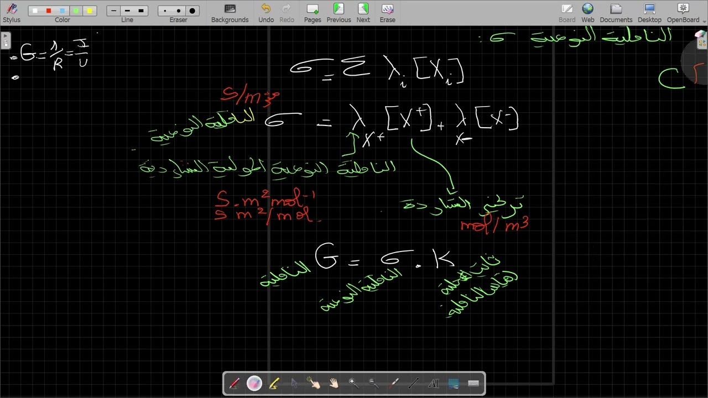Screen dimensions: 708x398
Task: Select the yellow pen color
Action: 90,11
